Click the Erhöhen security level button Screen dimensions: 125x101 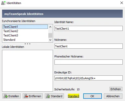pos(116,89)
